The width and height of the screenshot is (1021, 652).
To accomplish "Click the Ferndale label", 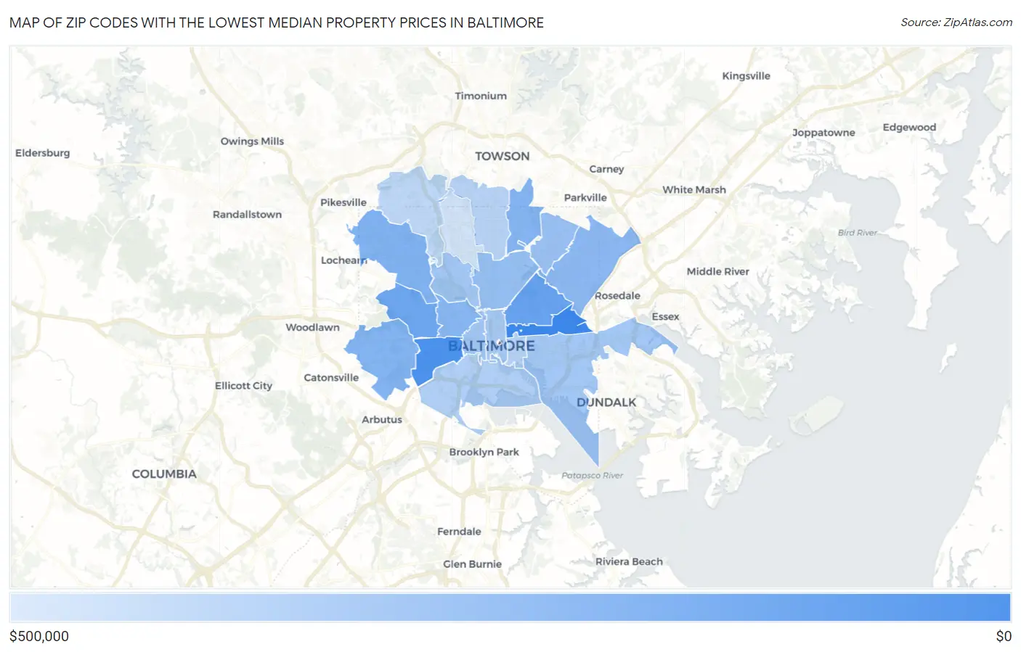I will click(459, 532).
